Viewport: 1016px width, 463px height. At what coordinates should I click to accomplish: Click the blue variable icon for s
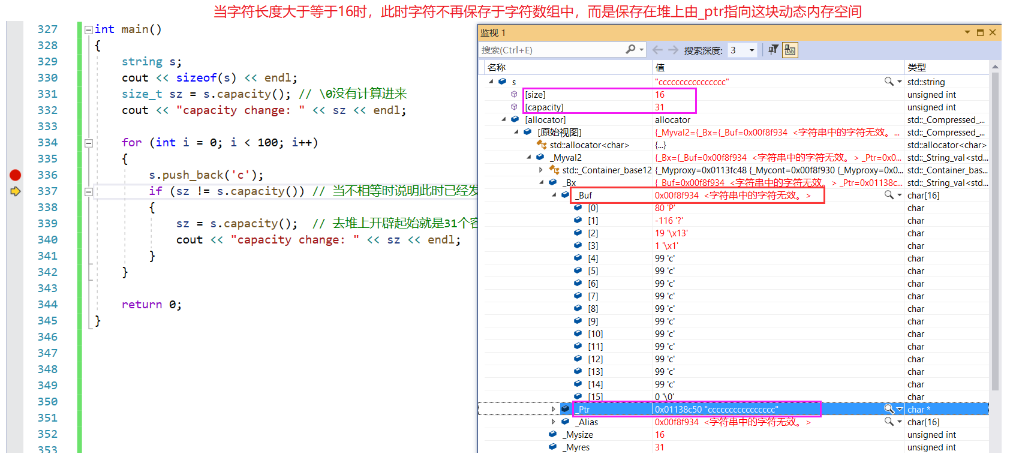[502, 82]
